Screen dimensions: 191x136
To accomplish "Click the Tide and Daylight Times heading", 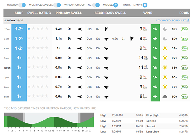I will (x=50, y=108).
